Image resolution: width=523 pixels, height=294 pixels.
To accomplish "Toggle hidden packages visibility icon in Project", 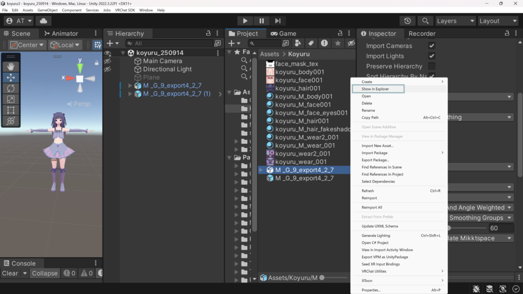I will [351, 43].
